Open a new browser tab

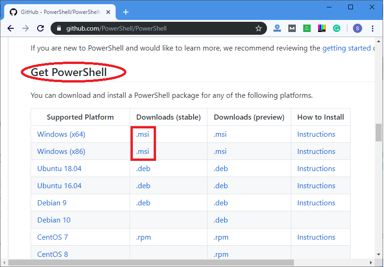(126, 12)
